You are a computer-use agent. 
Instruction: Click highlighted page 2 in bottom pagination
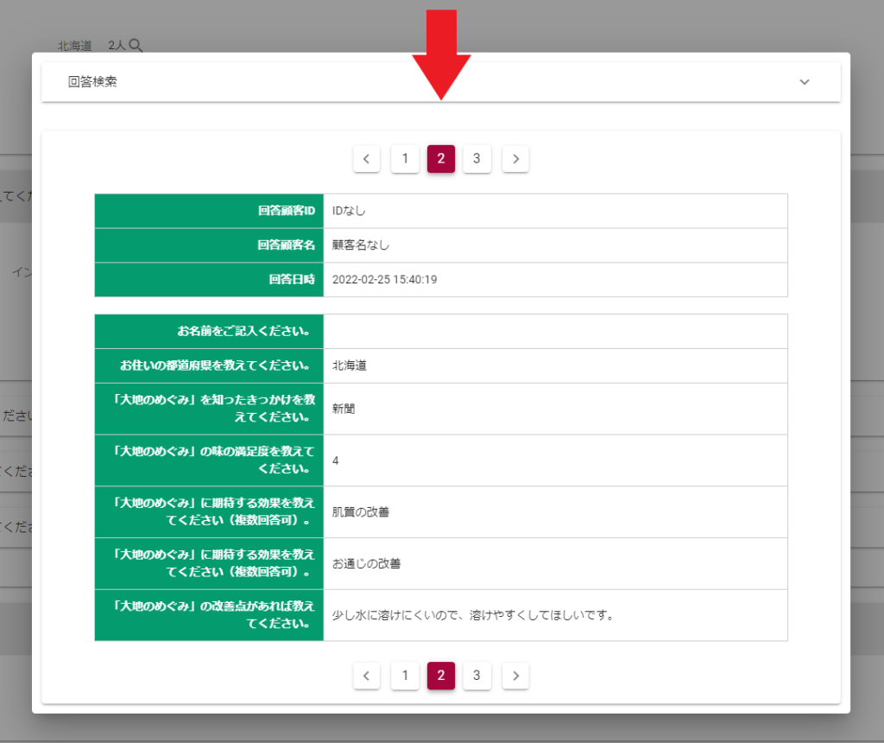[440, 676]
